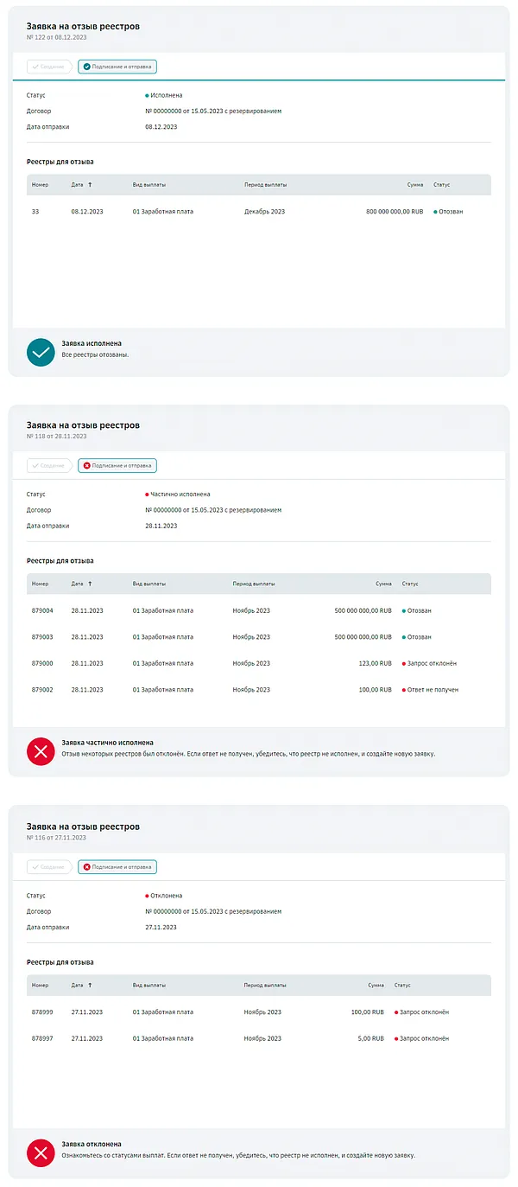Click 'Период выплаты' column header in request № 116
This screenshot has height=1187, width=518.
(265, 985)
